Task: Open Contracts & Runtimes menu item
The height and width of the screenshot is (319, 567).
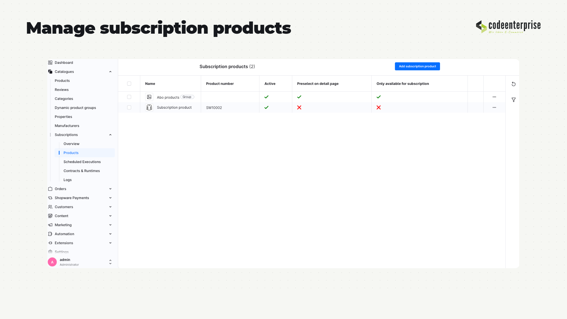Action: [82, 171]
